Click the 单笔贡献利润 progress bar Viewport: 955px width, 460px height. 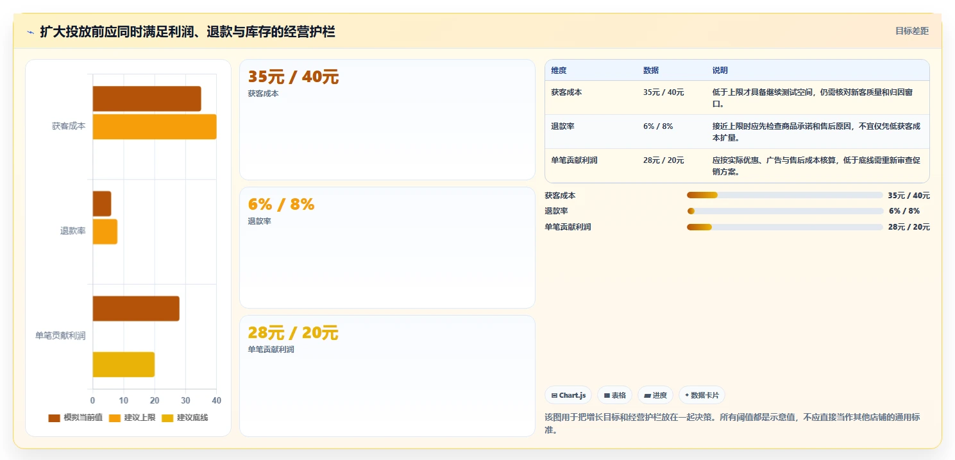[785, 227]
